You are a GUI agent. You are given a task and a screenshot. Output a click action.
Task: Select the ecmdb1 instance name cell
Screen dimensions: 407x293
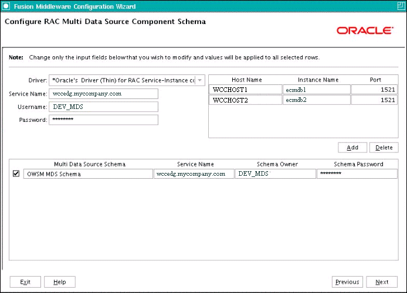317,90
